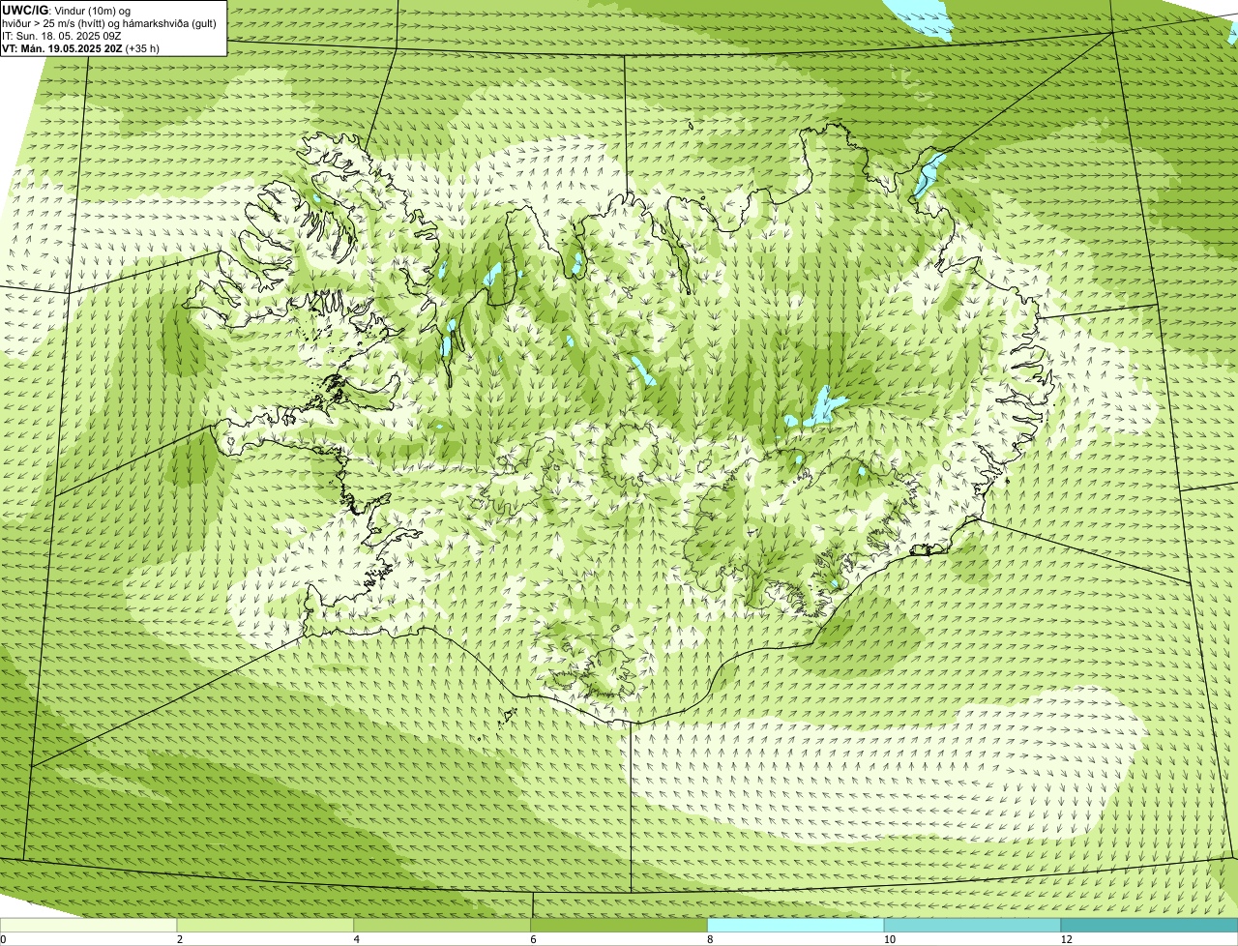This screenshot has width=1238, height=946.
Task: Click the 'VT: Mán. 19.05.2025 20Z' valid time
Action: pyautogui.click(x=62, y=48)
